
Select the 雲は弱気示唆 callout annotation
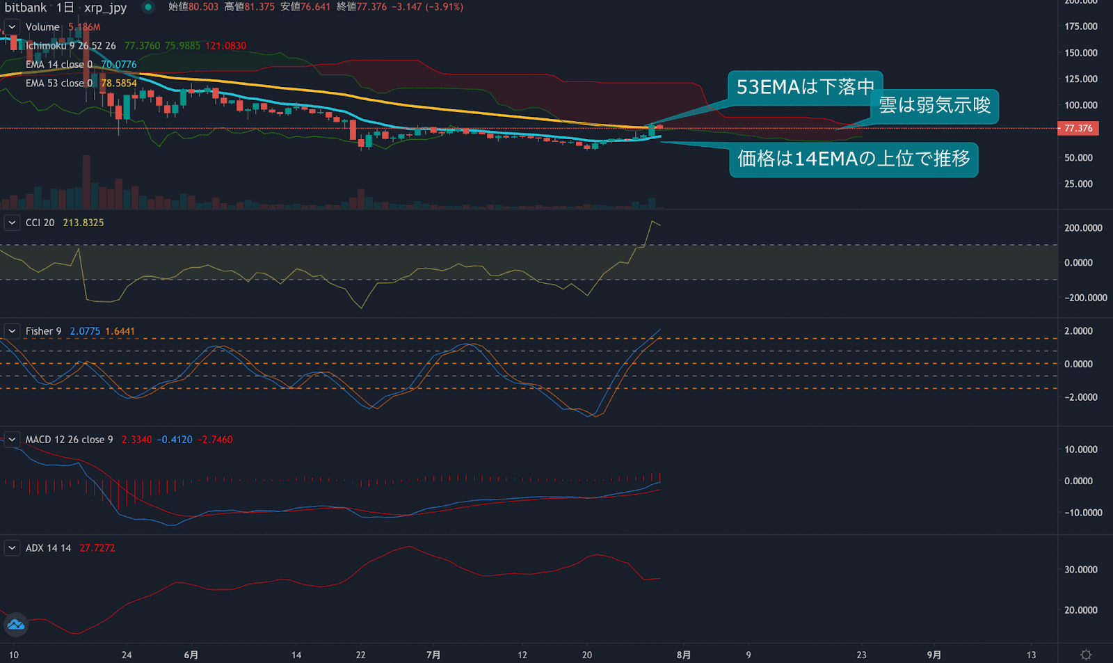[934, 106]
